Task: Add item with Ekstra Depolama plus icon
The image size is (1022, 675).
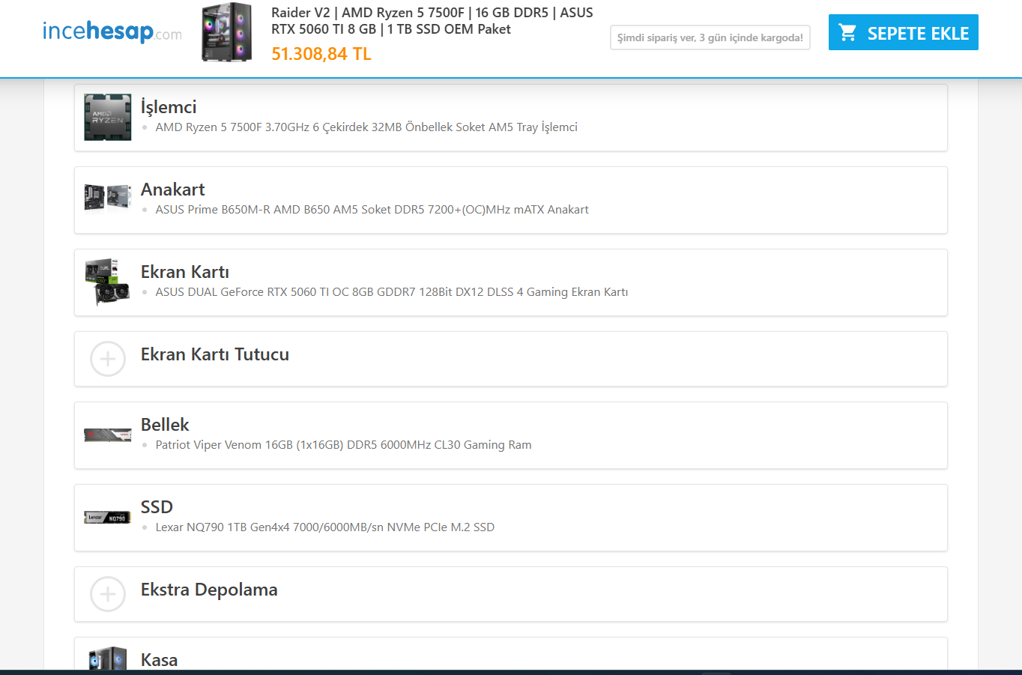Action: 107,594
